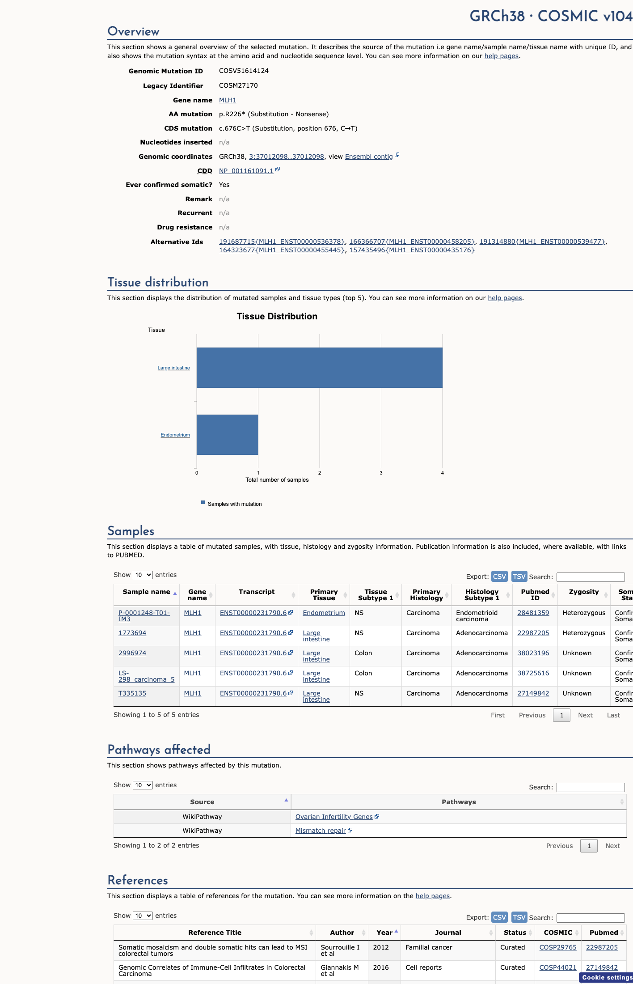Screen dimensions: 633x984
Task: Focus the References search box
Action: 591,918
